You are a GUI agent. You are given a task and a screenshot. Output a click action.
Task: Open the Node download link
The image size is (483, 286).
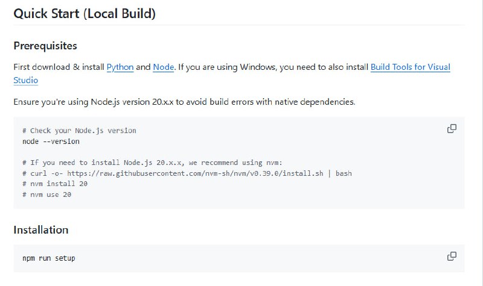coord(163,67)
